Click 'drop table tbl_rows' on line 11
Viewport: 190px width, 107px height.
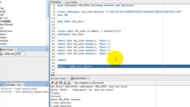click(x=71, y=21)
